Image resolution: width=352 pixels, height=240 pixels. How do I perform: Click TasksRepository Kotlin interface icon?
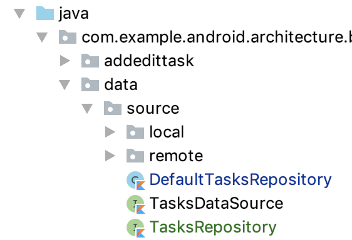pos(136,228)
